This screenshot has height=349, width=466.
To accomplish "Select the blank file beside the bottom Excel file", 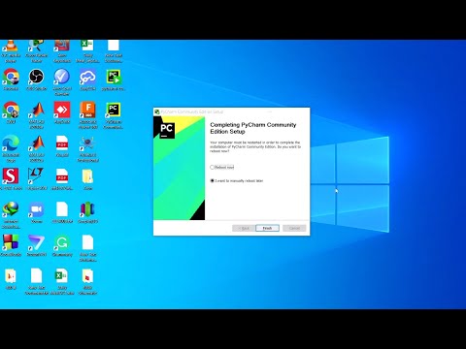I will click(36, 281).
